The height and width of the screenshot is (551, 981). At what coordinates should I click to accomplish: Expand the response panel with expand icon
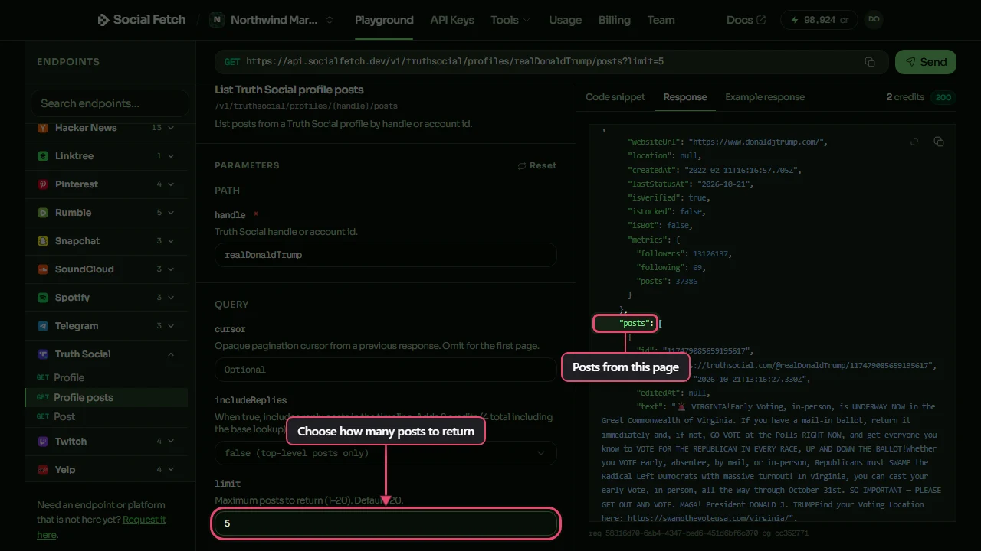pos(914,142)
